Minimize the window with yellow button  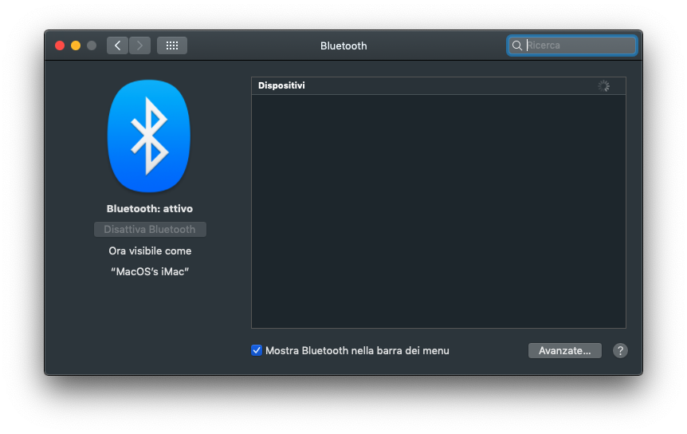coord(76,45)
